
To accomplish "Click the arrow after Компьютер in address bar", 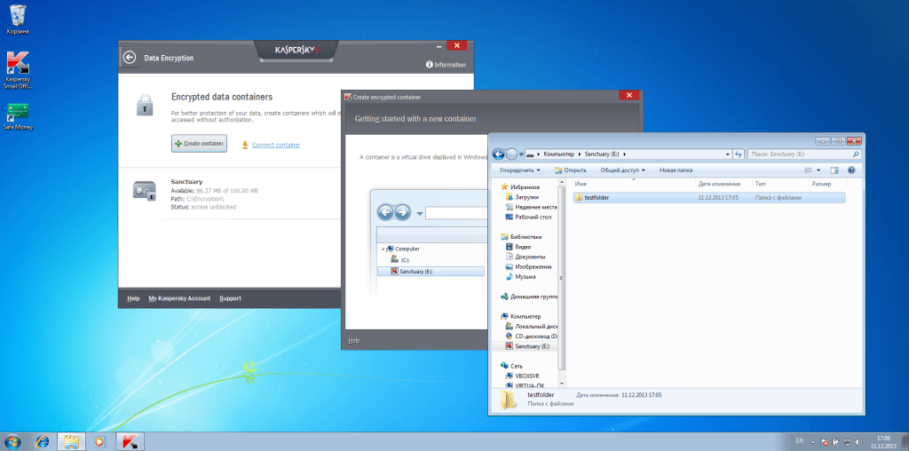I will click(578, 154).
